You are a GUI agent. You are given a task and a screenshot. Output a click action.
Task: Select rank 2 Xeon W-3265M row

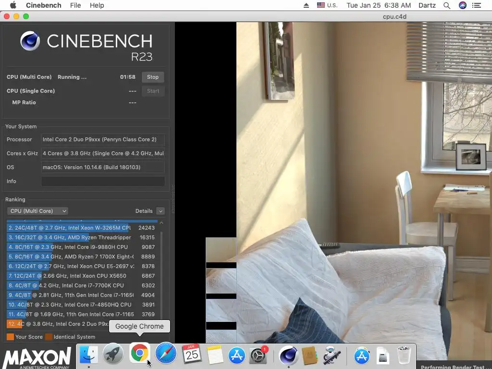pyautogui.click(x=82, y=228)
